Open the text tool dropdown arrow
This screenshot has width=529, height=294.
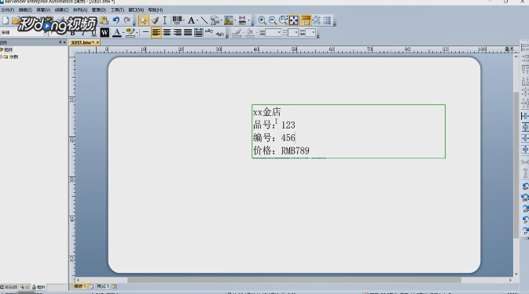197,20
